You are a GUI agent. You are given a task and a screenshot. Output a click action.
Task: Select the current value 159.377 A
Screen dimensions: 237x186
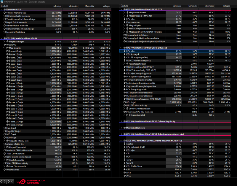pos(174,70)
